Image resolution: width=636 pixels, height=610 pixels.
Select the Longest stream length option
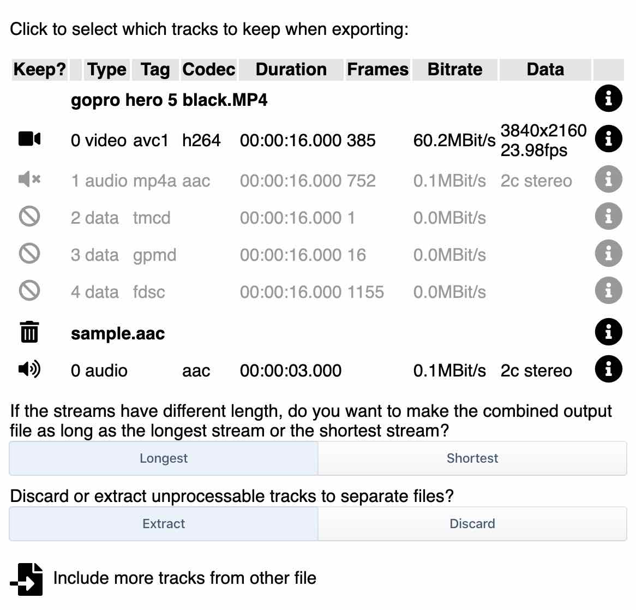click(163, 458)
